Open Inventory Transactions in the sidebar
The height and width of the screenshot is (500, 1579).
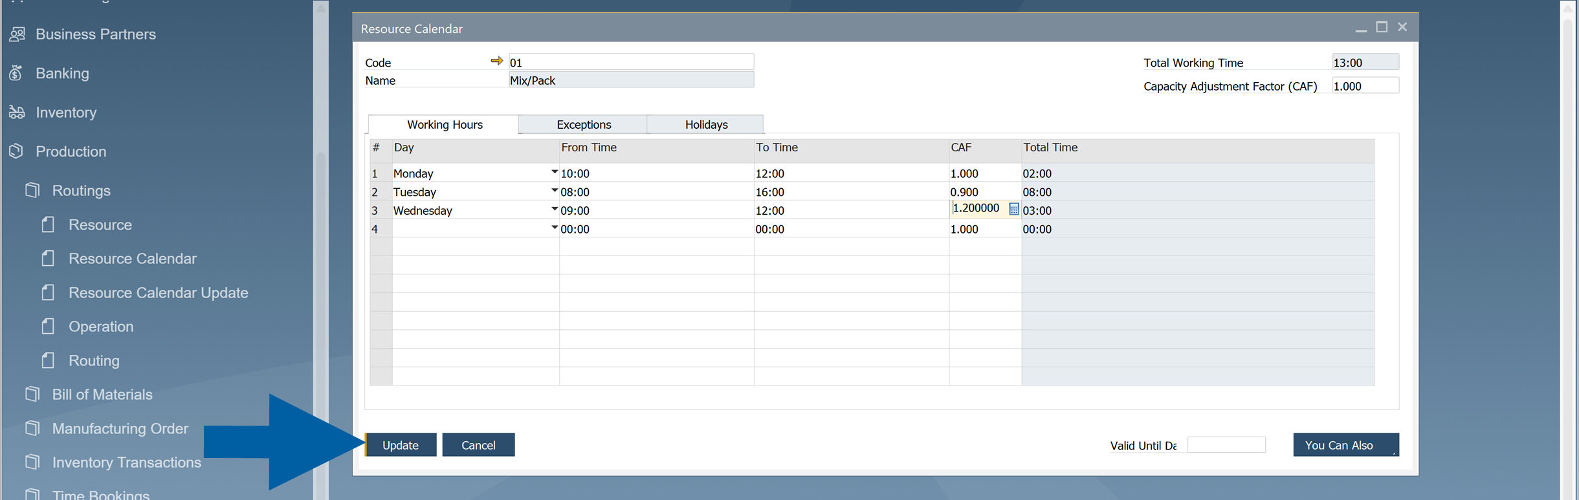pos(126,462)
